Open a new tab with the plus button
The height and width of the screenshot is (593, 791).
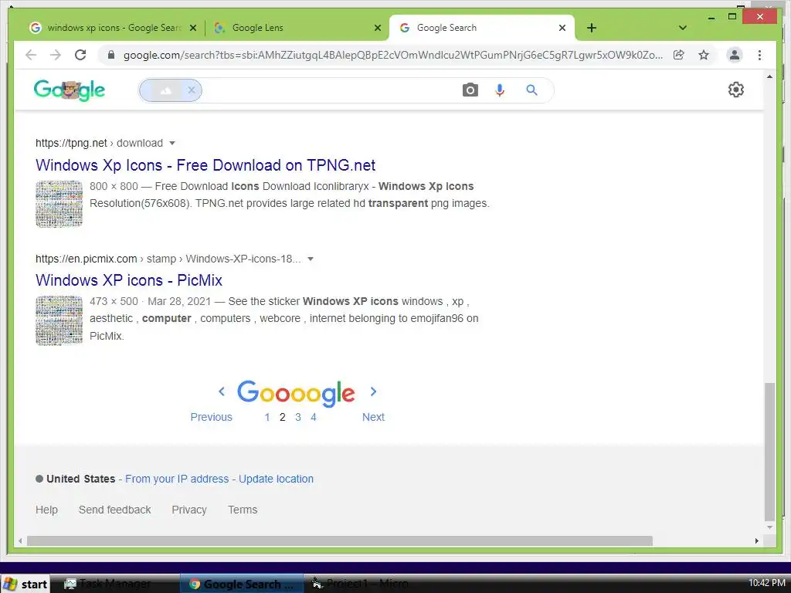point(592,28)
